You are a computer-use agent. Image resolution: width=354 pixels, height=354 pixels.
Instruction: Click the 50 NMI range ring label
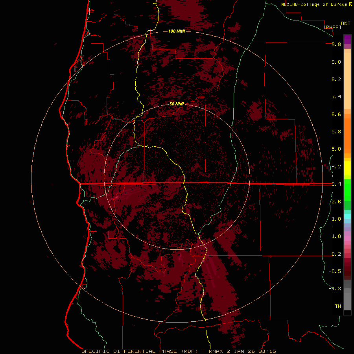coord(177,104)
